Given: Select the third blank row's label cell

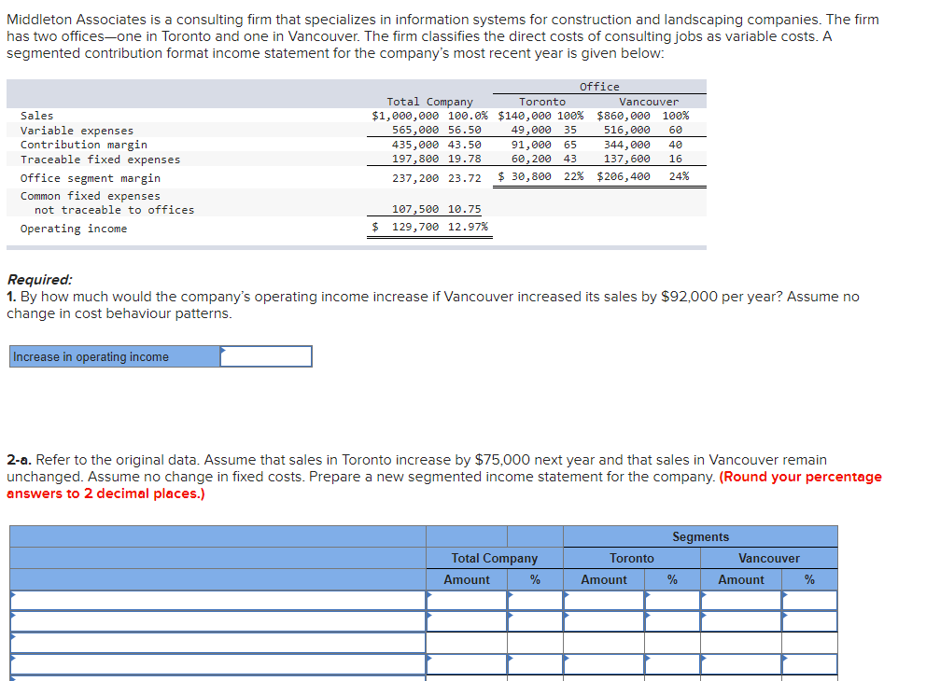Looking at the screenshot, I should click(x=217, y=643).
